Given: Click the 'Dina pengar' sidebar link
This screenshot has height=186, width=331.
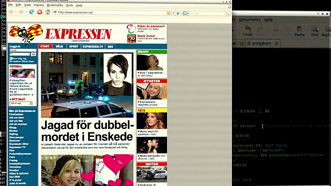Looking at the screenshot, I should [x=17, y=137].
